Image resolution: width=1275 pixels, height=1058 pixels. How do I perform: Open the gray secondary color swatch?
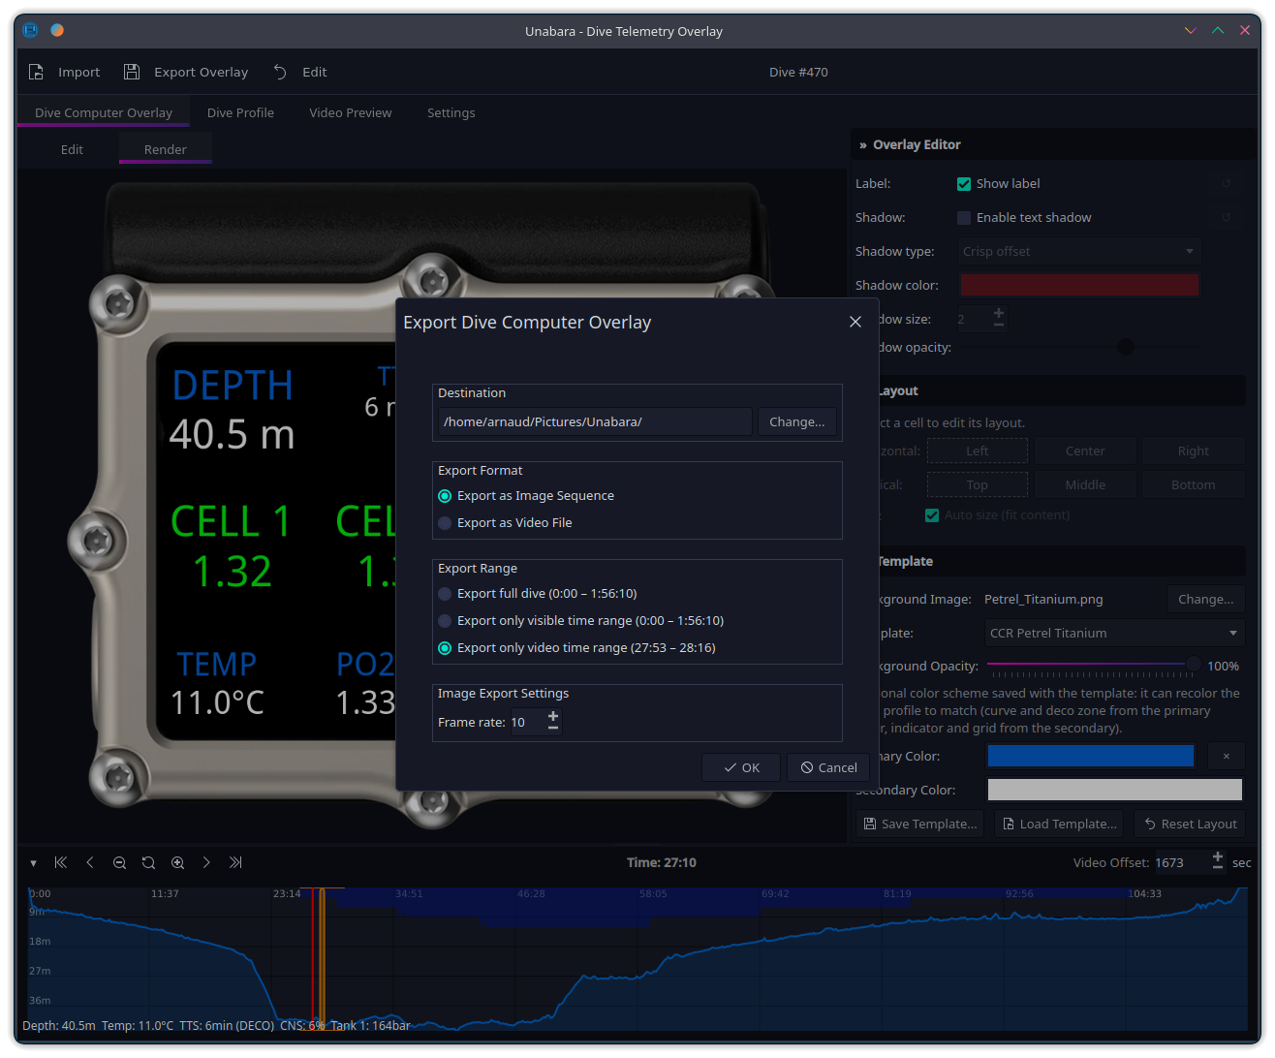(x=1115, y=790)
